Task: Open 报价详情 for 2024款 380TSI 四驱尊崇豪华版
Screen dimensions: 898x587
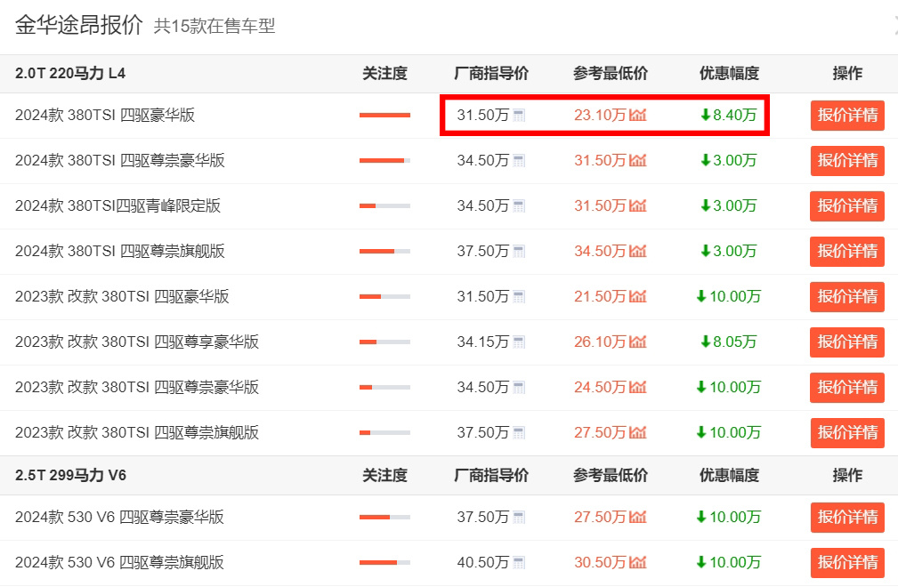Action: pos(847,161)
